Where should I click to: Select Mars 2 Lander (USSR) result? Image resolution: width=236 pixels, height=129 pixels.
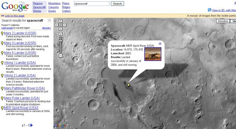click(20, 33)
